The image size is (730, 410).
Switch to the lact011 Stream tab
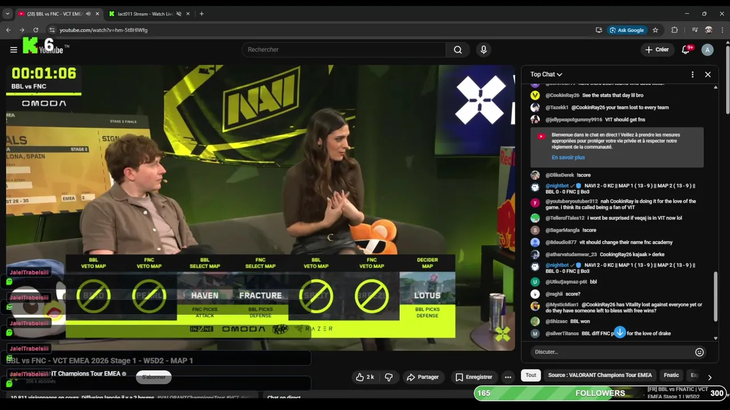tap(145, 14)
